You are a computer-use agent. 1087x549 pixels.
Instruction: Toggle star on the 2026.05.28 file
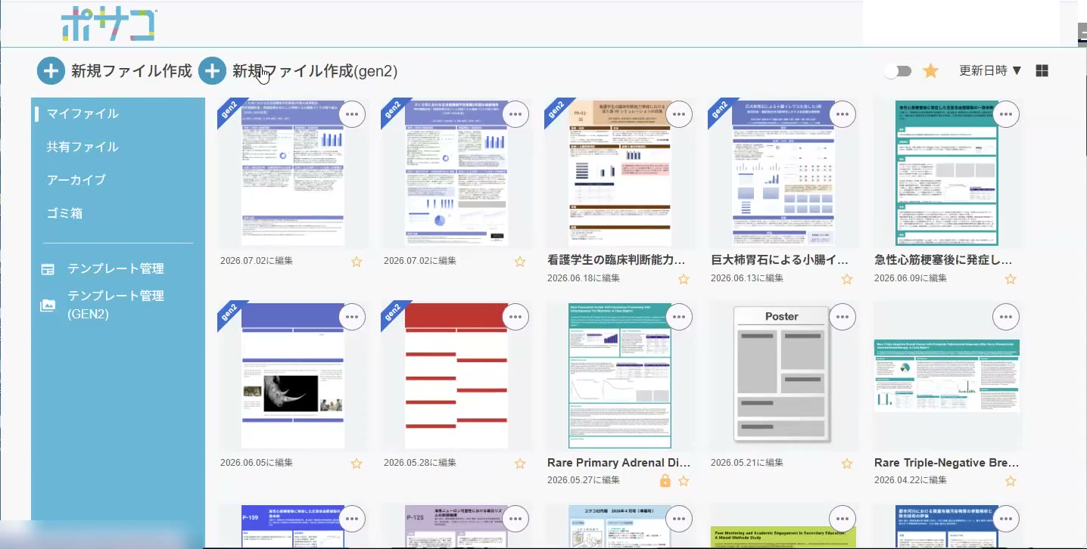(520, 464)
